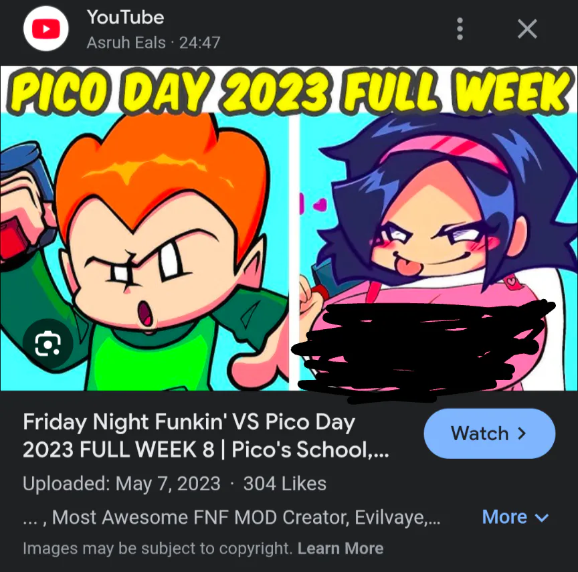Image resolution: width=578 pixels, height=572 pixels.
Task: Click the video duration 24:47
Action: click(200, 43)
